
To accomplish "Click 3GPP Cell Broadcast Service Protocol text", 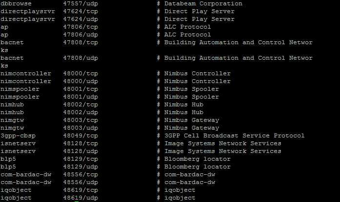I will [235, 136].
